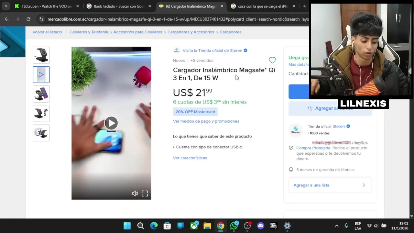Select the video play thumbnail
This screenshot has width=414, height=233.
(x=41, y=75)
